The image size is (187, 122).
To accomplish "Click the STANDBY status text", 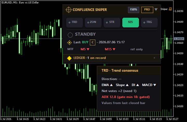I will tap(85, 34).
